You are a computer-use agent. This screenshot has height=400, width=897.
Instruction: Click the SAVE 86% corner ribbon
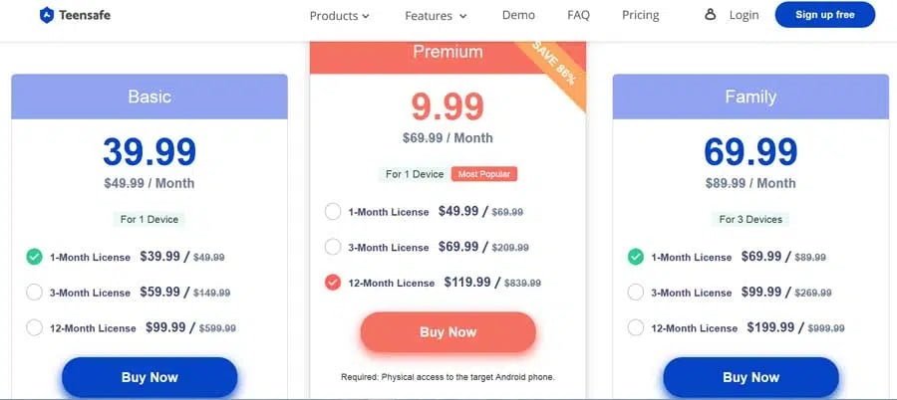tap(554, 69)
